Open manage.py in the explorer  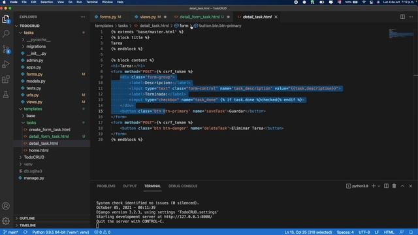pos(34,178)
